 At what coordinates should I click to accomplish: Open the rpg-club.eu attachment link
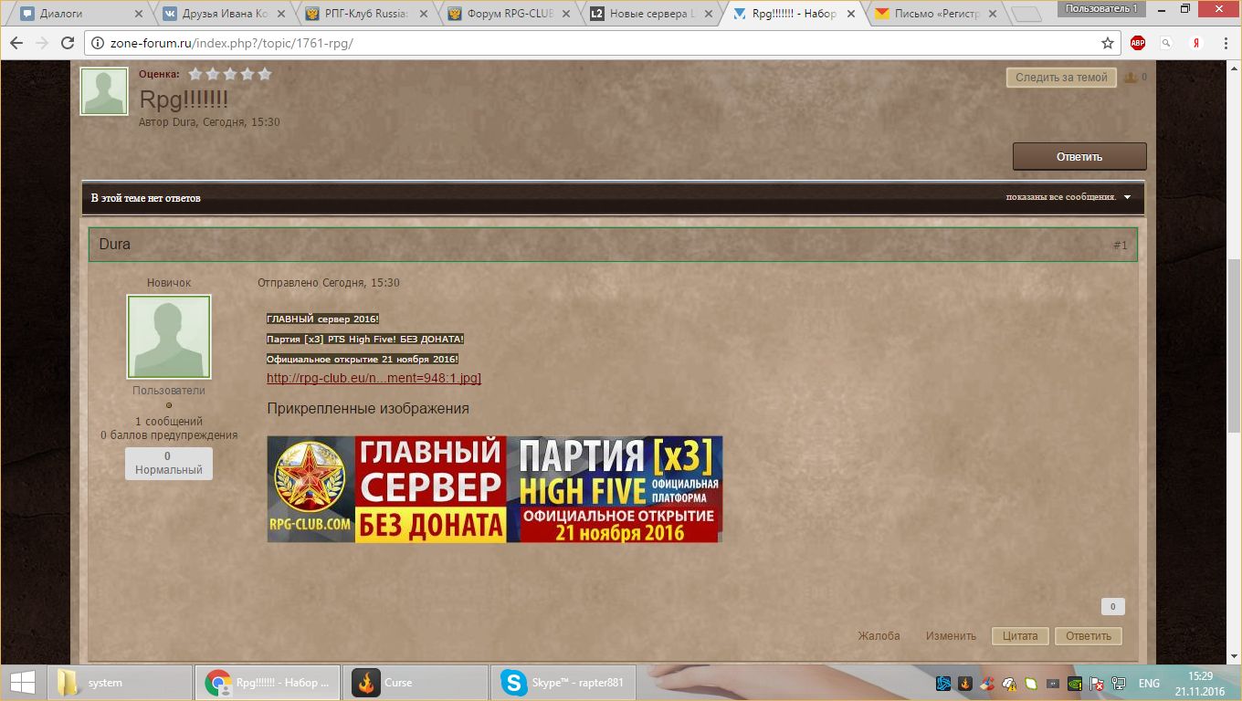(374, 378)
